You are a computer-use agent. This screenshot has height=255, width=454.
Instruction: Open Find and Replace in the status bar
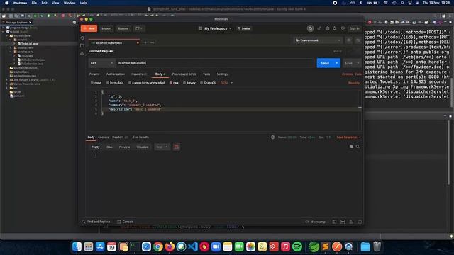point(96,222)
